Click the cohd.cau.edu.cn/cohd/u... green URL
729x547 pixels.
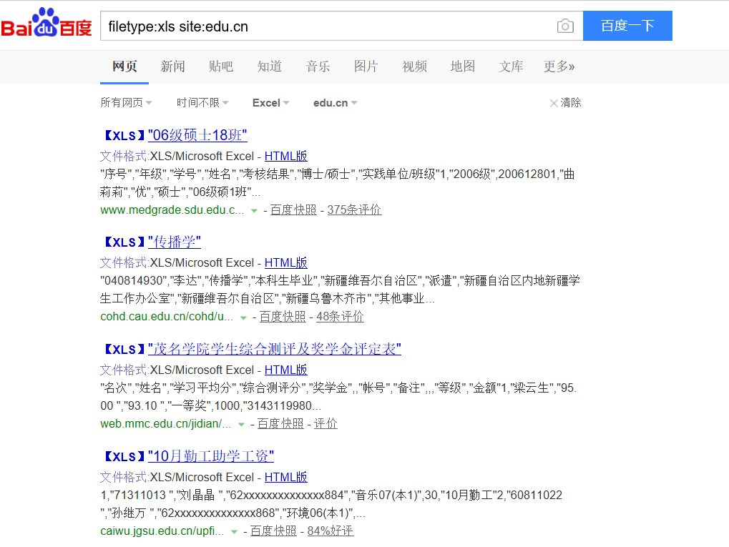tap(167, 317)
